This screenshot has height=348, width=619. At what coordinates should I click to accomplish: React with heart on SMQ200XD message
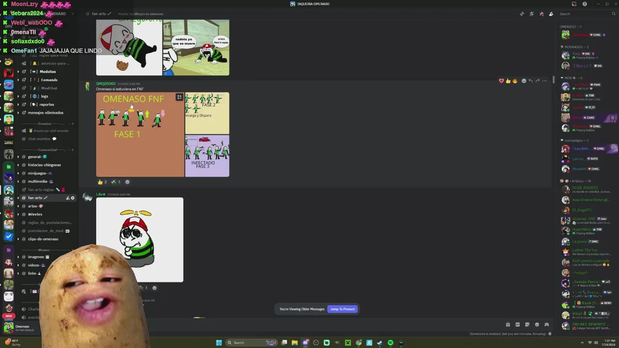coord(501,81)
